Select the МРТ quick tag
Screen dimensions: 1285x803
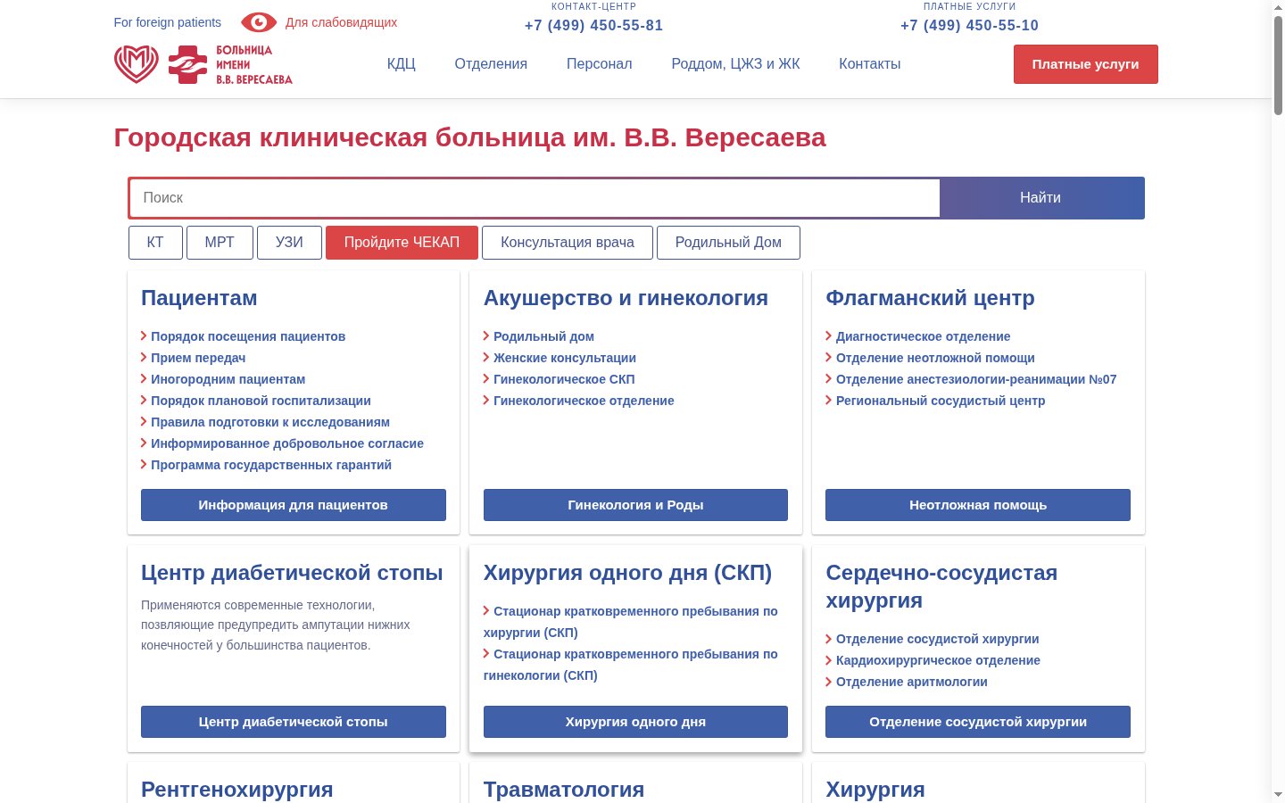(220, 243)
